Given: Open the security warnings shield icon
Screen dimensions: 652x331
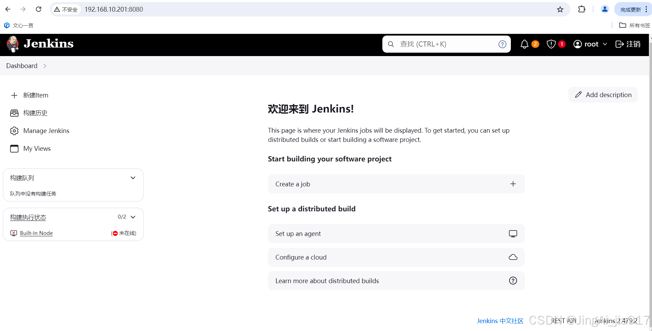Looking at the screenshot, I should [x=551, y=44].
